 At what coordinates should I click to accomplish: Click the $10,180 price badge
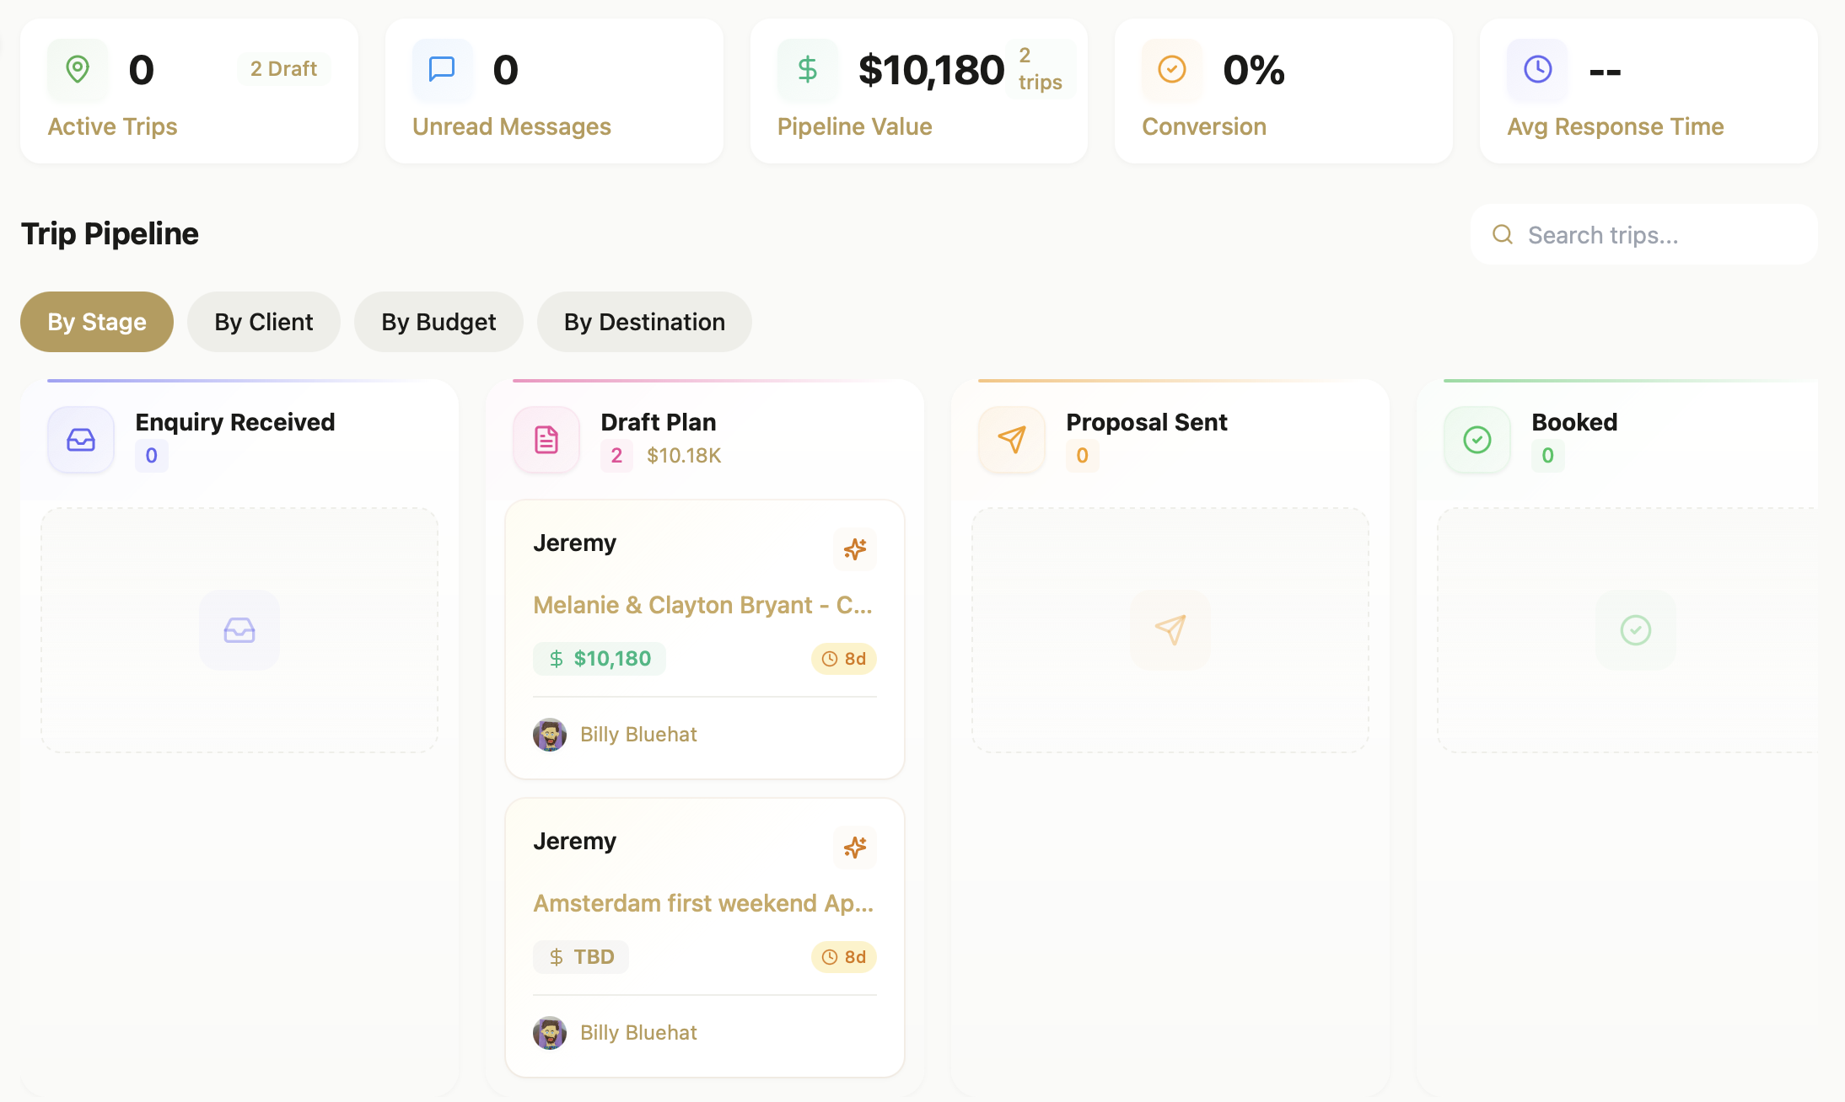[600, 658]
